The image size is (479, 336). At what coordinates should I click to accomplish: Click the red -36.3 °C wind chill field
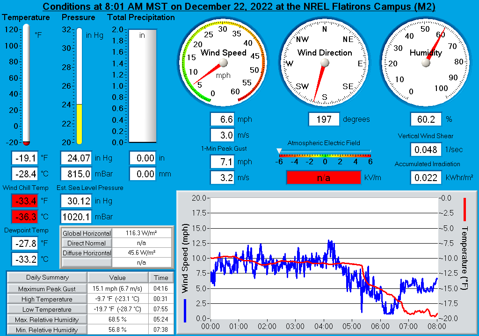[25, 217]
